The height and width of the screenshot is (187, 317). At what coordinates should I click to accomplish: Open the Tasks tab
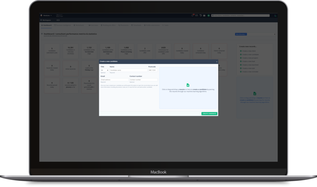pyautogui.click(x=165, y=25)
